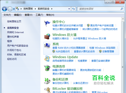This screenshot has width=126, height=93.
Task: Click shield icon next to 更改用户帐户控制设置
Action: pos(88,25)
